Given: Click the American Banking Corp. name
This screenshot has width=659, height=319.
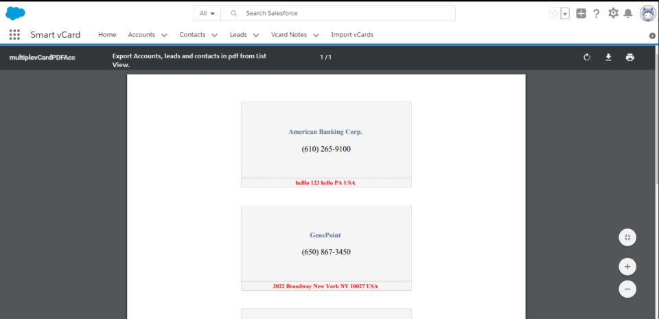Looking at the screenshot, I should [x=325, y=132].
